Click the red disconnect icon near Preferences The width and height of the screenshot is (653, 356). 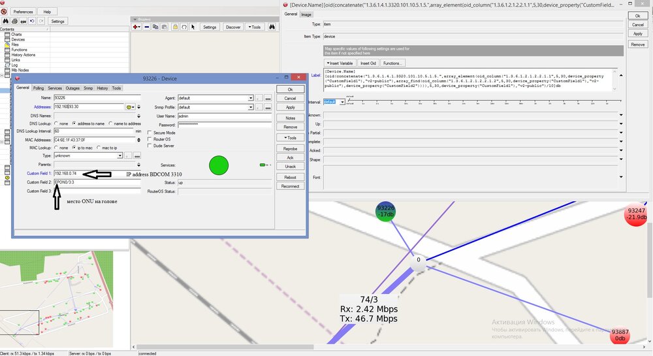tap(4, 12)
